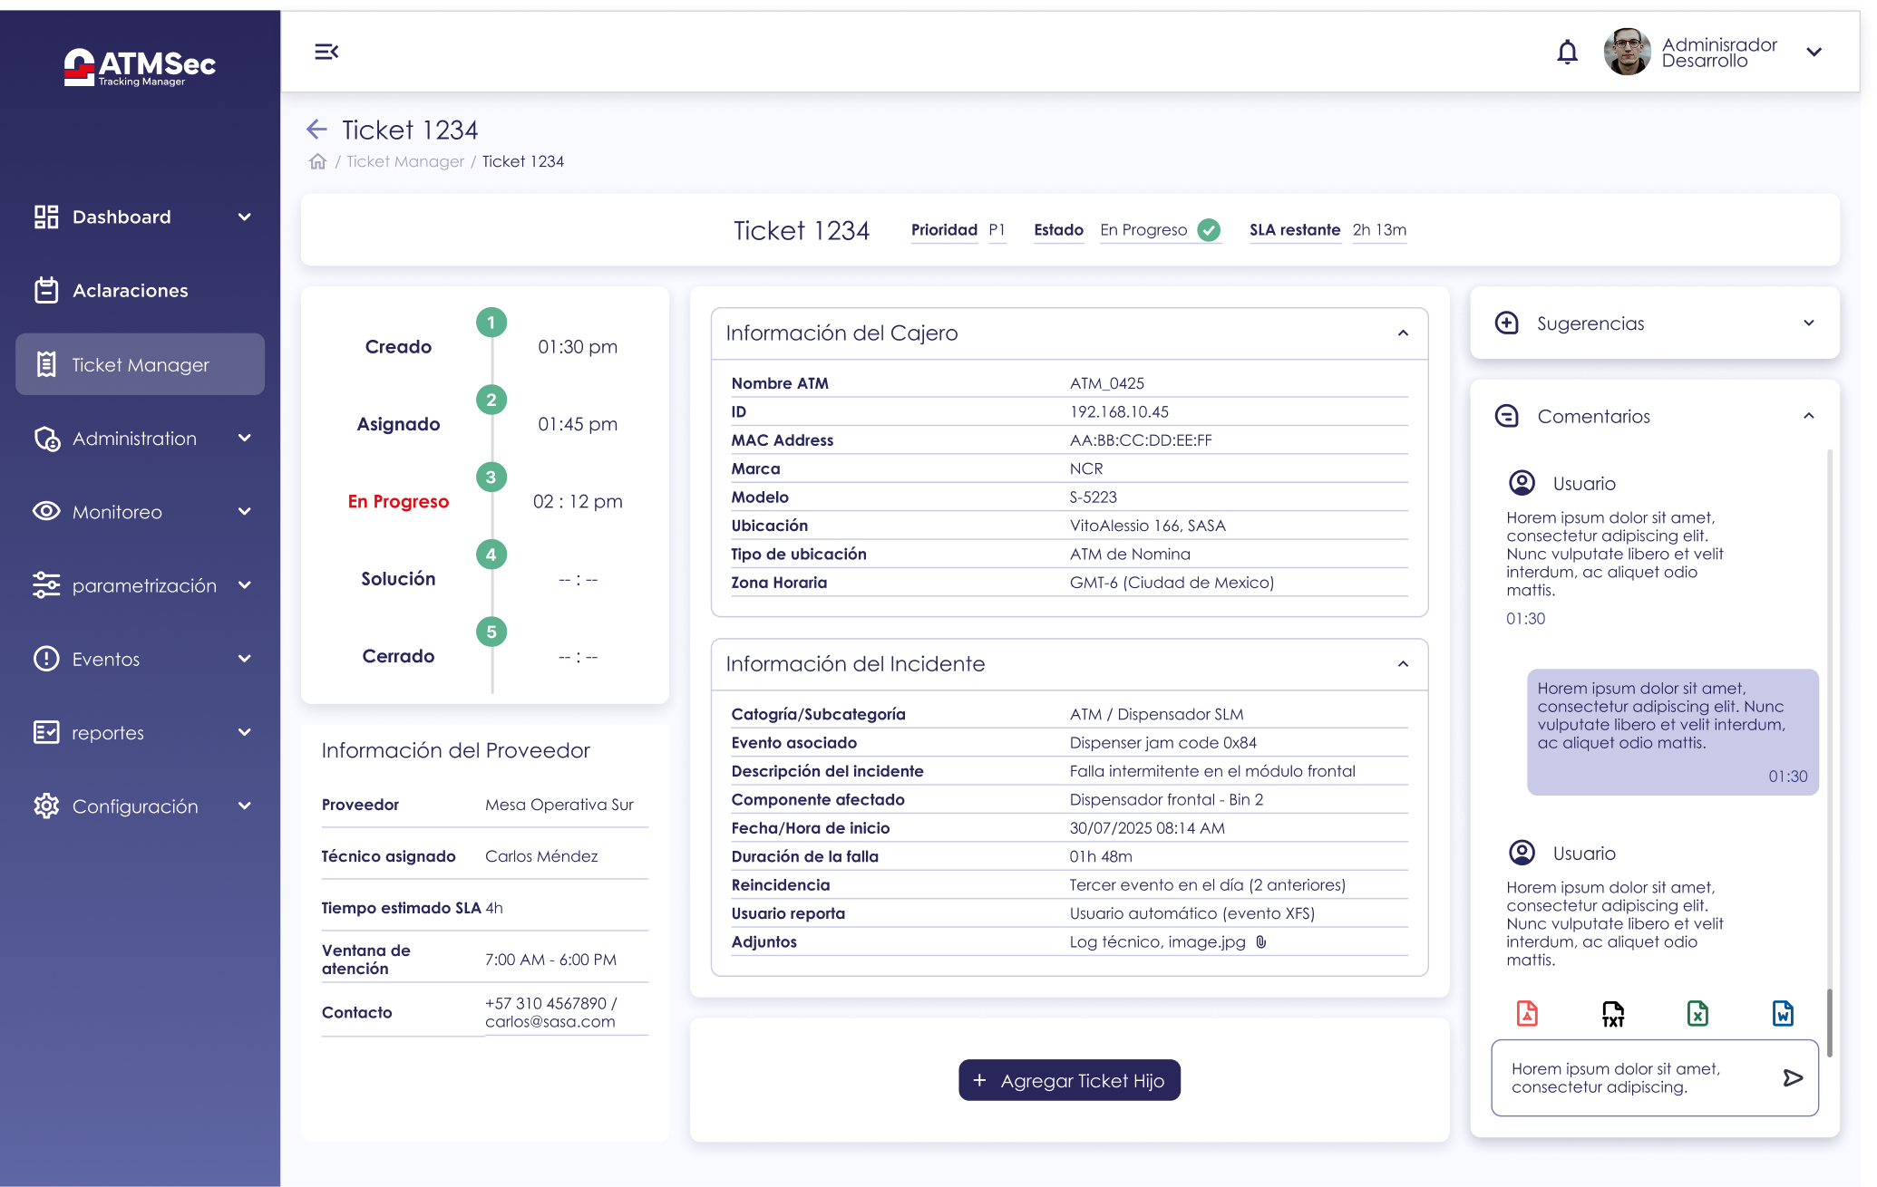Click the Ticket Manager document icon
1877x1187 pixels.
coord(46,364)
